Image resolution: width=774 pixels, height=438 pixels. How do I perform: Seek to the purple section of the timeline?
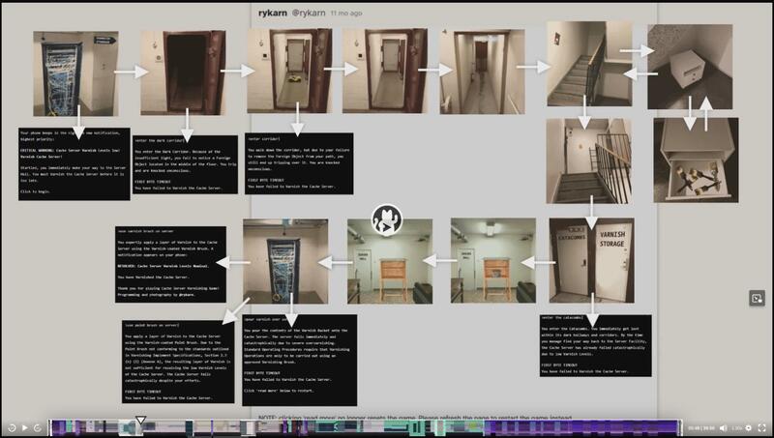(580, 427)
